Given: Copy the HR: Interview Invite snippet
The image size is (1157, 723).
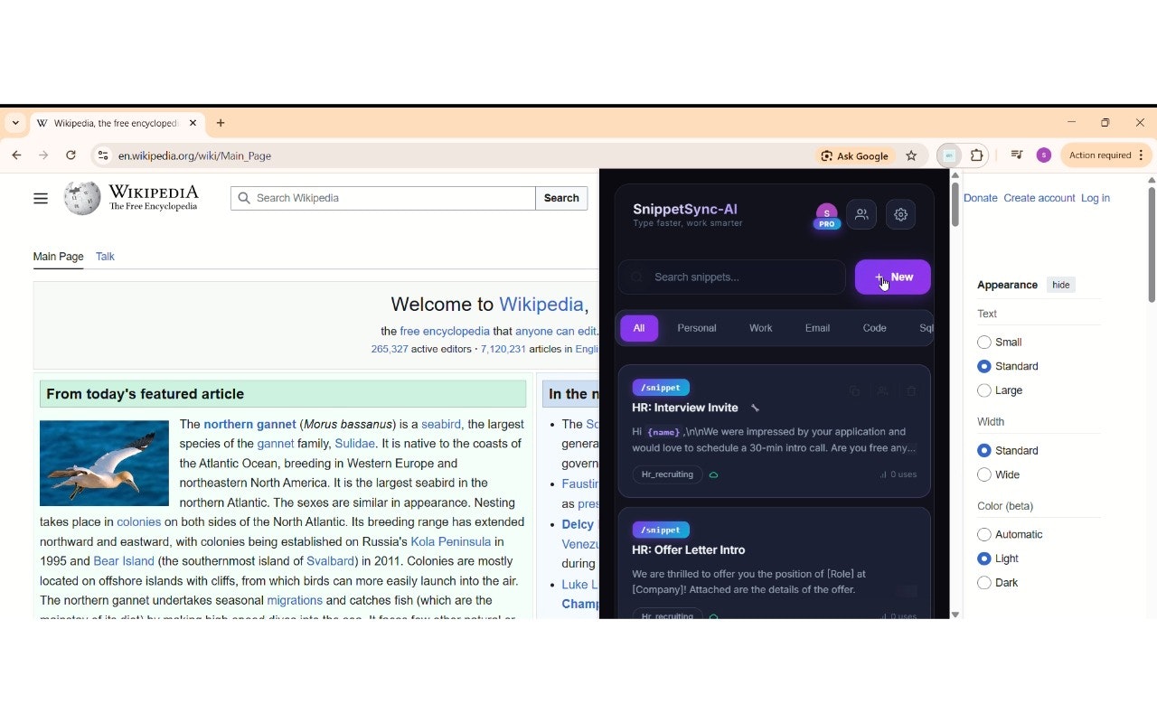Looking at the screenshot, I should coord(854,391).
